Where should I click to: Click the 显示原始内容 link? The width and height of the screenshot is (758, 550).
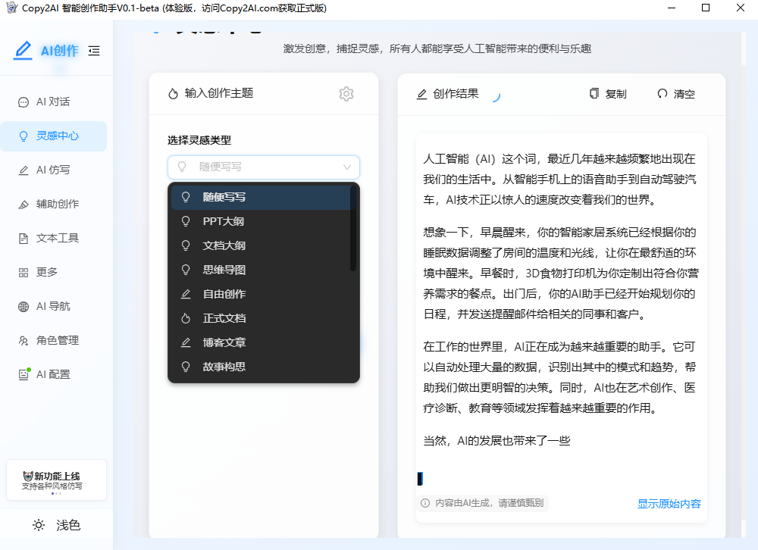tap(669, 504)
